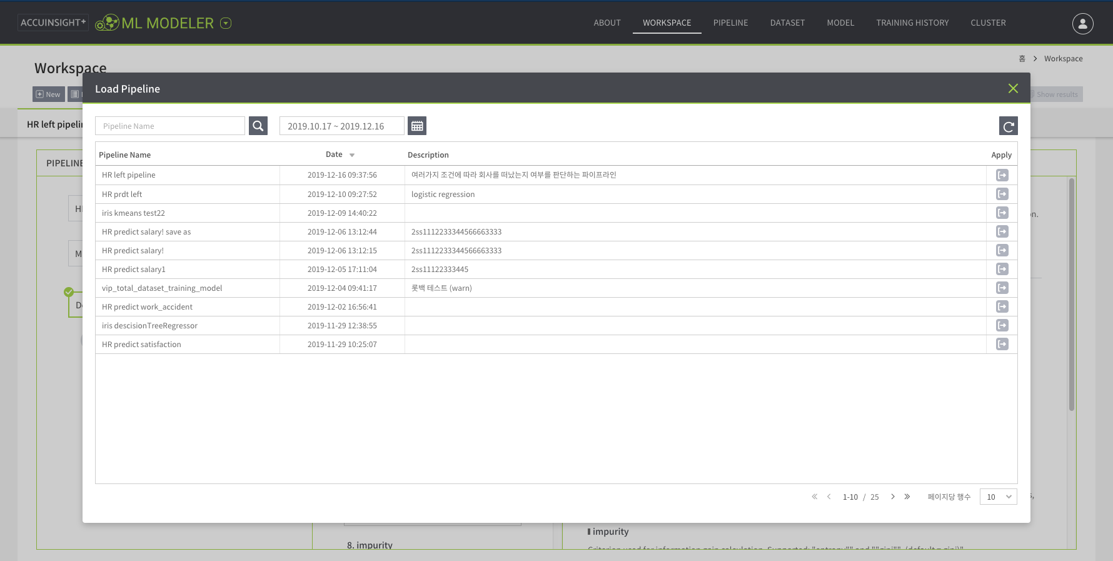Viewport: 1113px width, 561px height.
Task: Open the date range calendar picker
Action: tap(417, 126)
